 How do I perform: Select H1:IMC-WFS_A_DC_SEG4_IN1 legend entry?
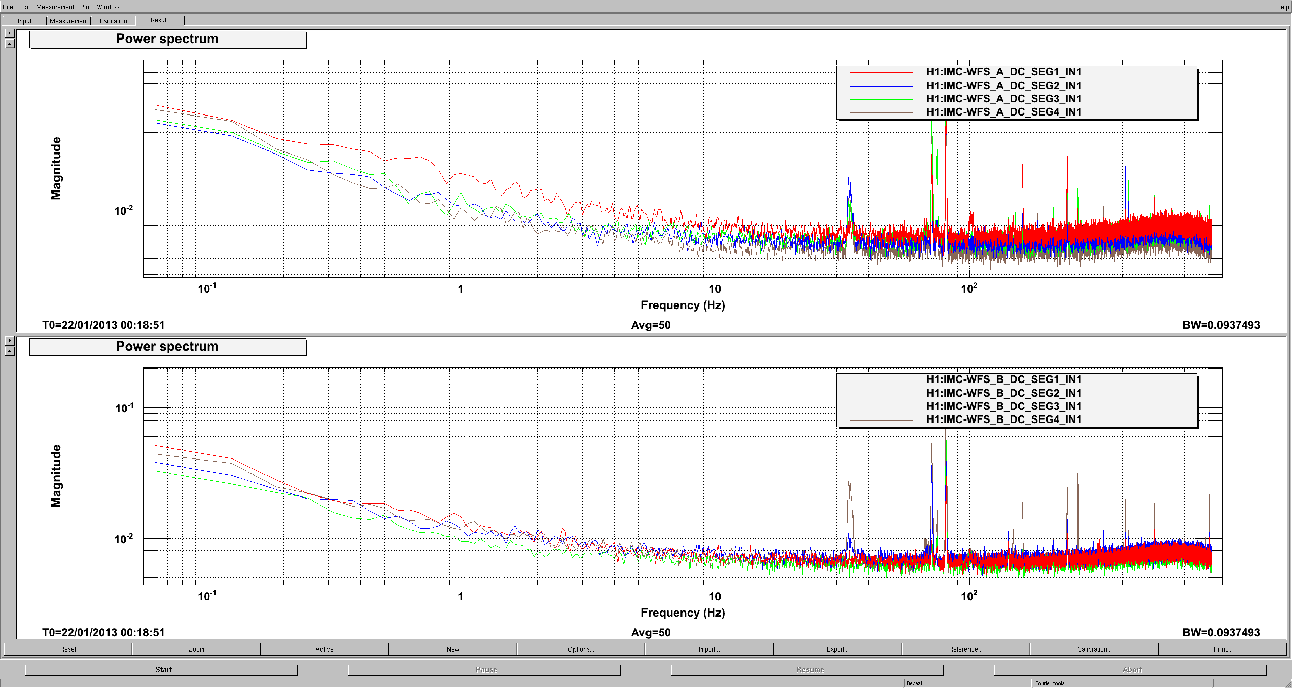tap(1003, 112)
